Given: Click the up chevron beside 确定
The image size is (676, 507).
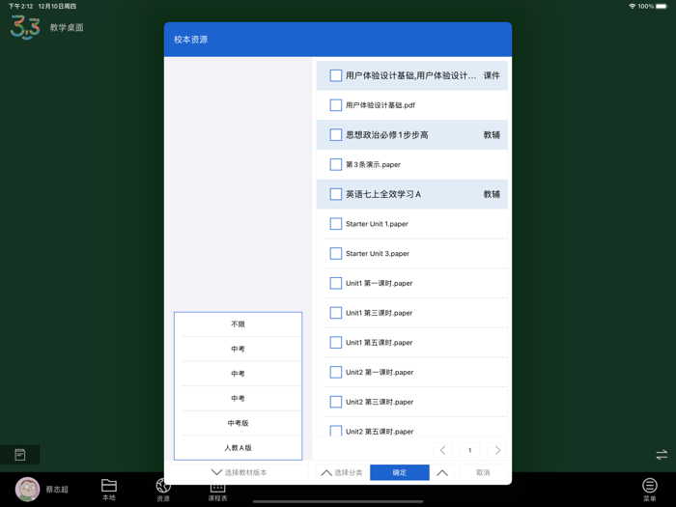Looking at the screenshot, I should [x=442, y=472].
